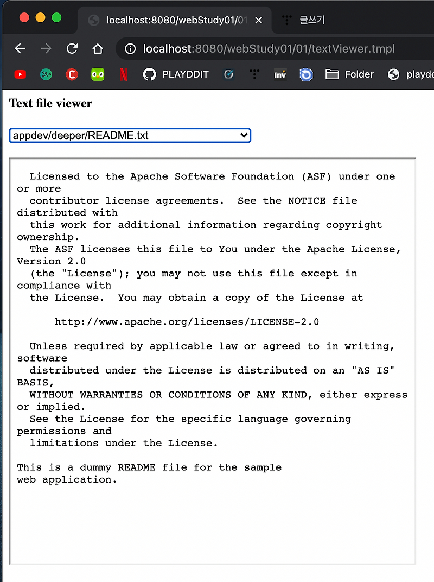The height and width of the screenshot is (582, 434).
Task: Open YouTube from the bookmarks bar
Action: pyautogui.click(x=20, y=74)
